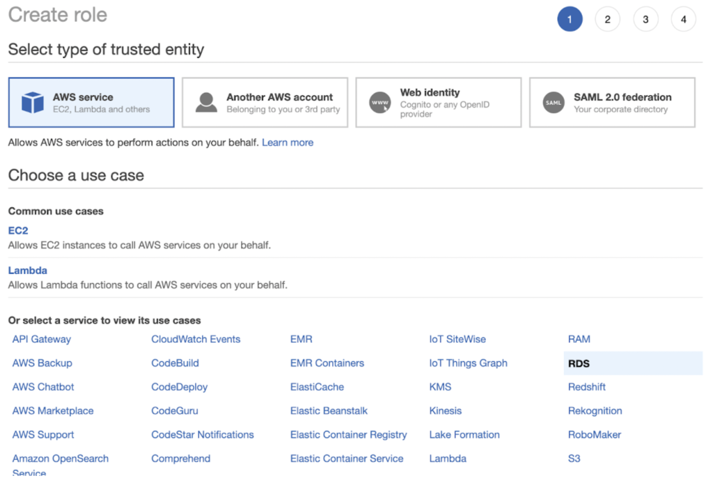708x490 pixels.
Task: Go to wizard step 4 circle
Action: 684,19
